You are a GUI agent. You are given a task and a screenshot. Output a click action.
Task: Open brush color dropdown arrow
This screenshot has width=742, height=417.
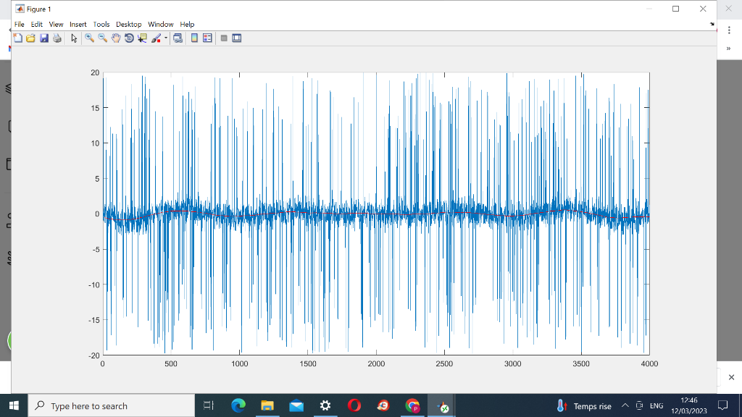166,38
